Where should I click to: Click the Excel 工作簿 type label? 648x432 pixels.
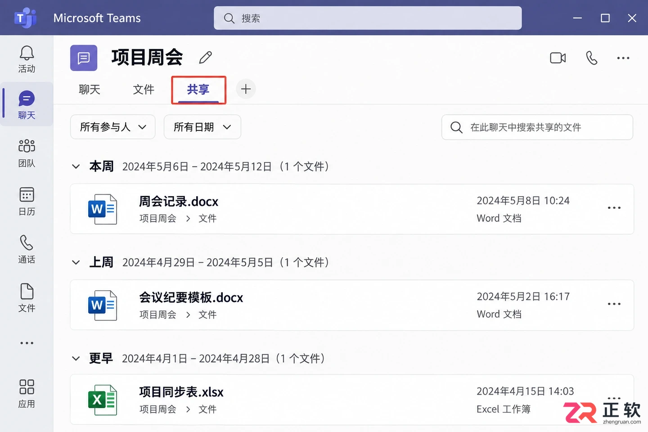504,409
